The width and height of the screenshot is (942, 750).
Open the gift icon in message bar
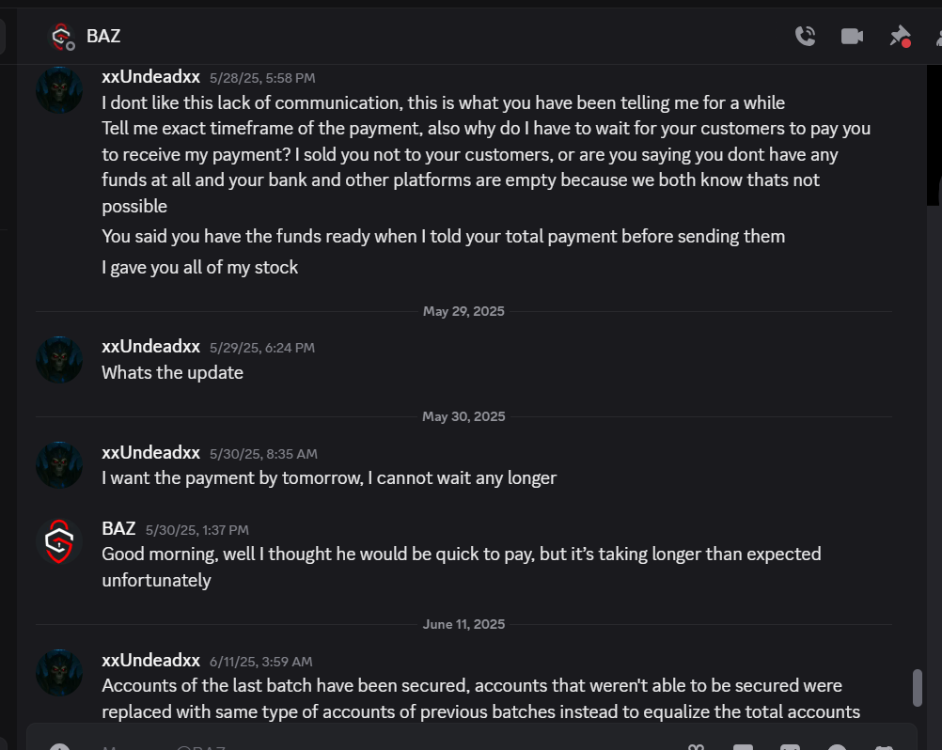point(696,747)
